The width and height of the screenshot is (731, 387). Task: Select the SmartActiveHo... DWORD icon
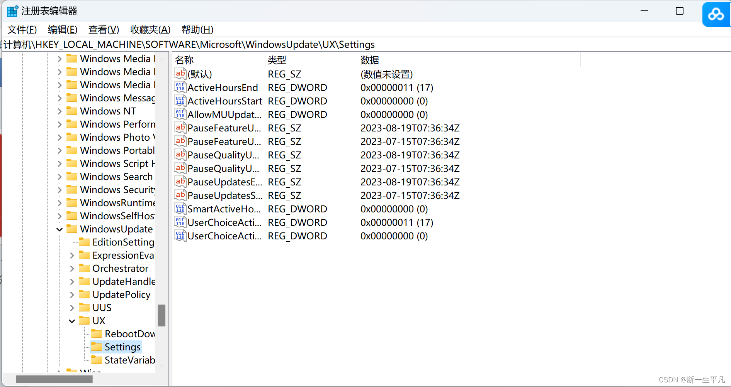[180, 209]
